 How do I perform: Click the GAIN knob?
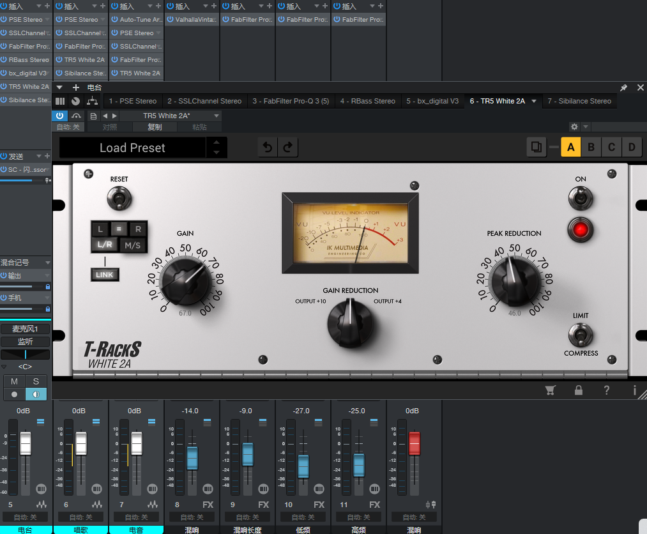pyautogui.click(x=186, y=282)
